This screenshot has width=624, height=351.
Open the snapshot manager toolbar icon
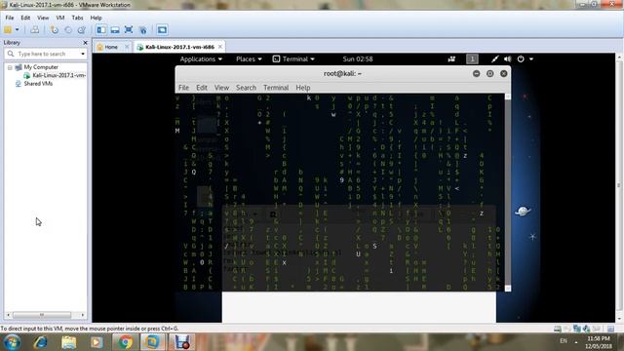click(x=82, y=30)
